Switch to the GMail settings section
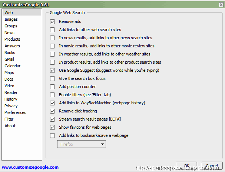This screenshot has width=225, height=172. click(9, 59)
